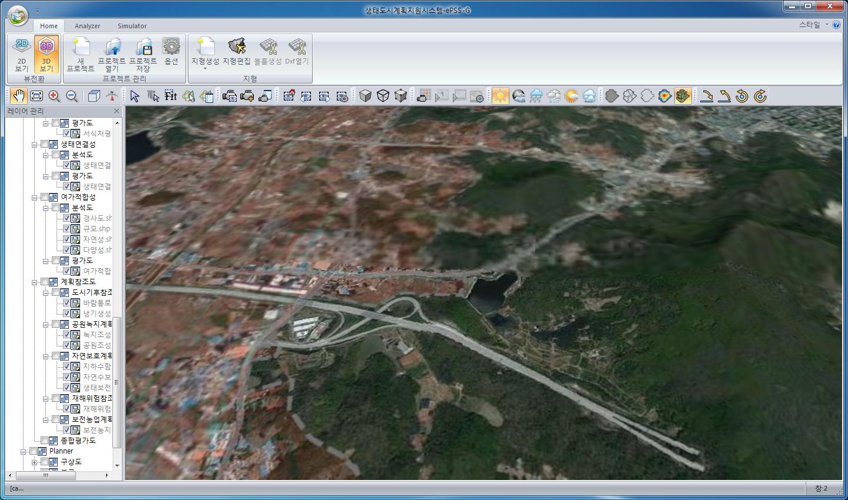848x500 pixels.
Task: Click the layer tree vertical scrollbar
Action: coord(117,382)
